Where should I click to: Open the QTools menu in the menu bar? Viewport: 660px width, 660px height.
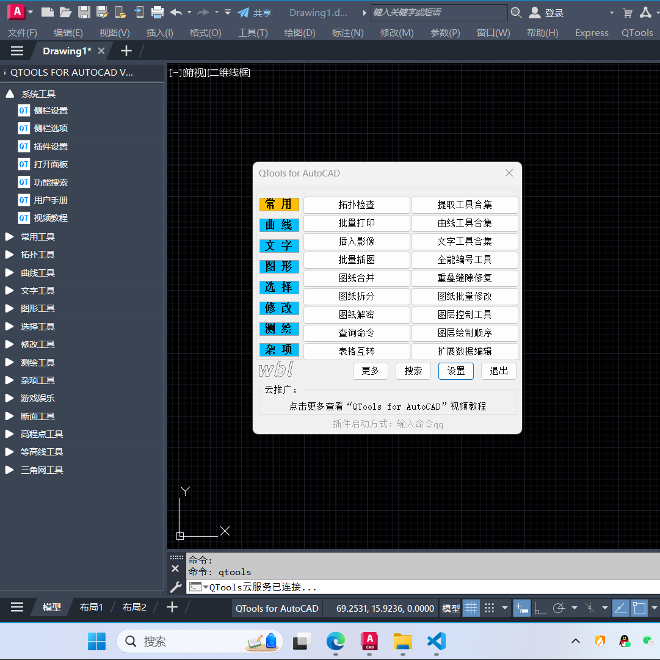tap(637, 33)
